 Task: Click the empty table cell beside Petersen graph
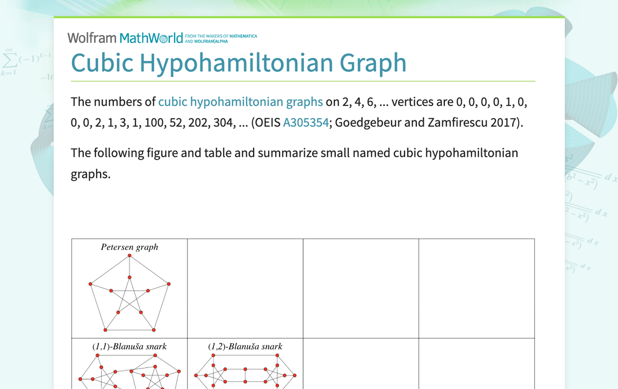(245, 287)
